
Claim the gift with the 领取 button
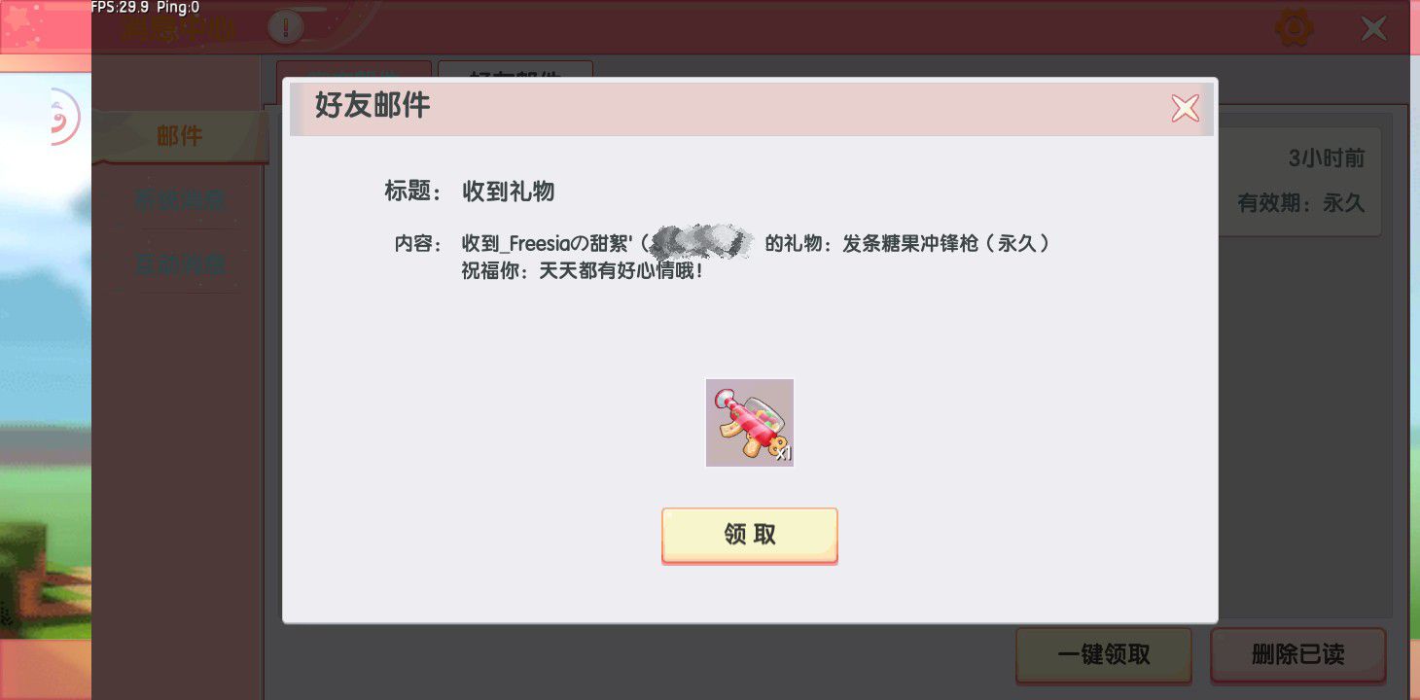749,535
